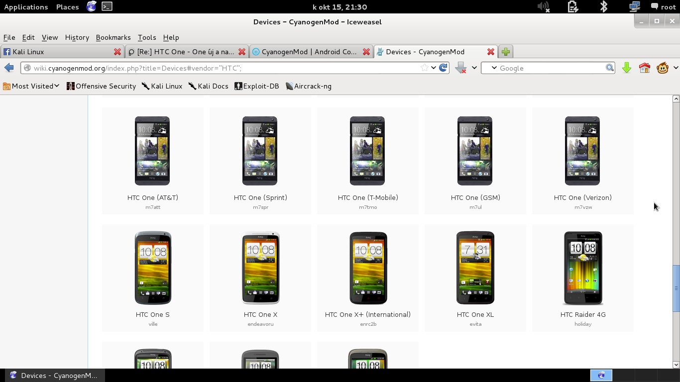The height and width of the screenshot is (382, 680).
Task: Open a new tab with the plus button
Action: click(x=506, y=52)
